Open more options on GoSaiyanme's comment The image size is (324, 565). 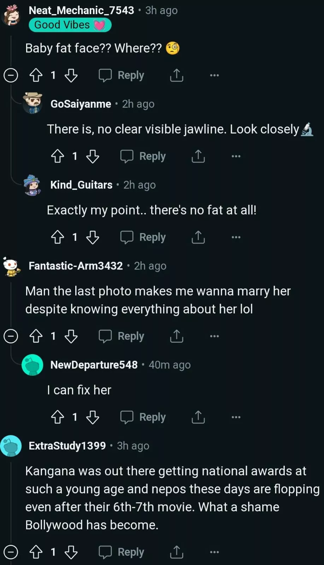236,156
